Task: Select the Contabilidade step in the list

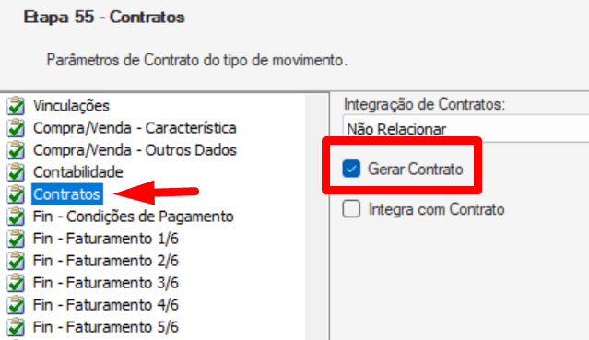Action: 78,172
